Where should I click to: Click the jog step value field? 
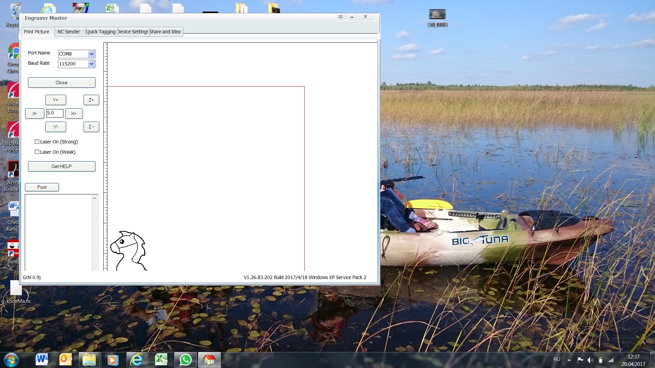coord(55,113)
